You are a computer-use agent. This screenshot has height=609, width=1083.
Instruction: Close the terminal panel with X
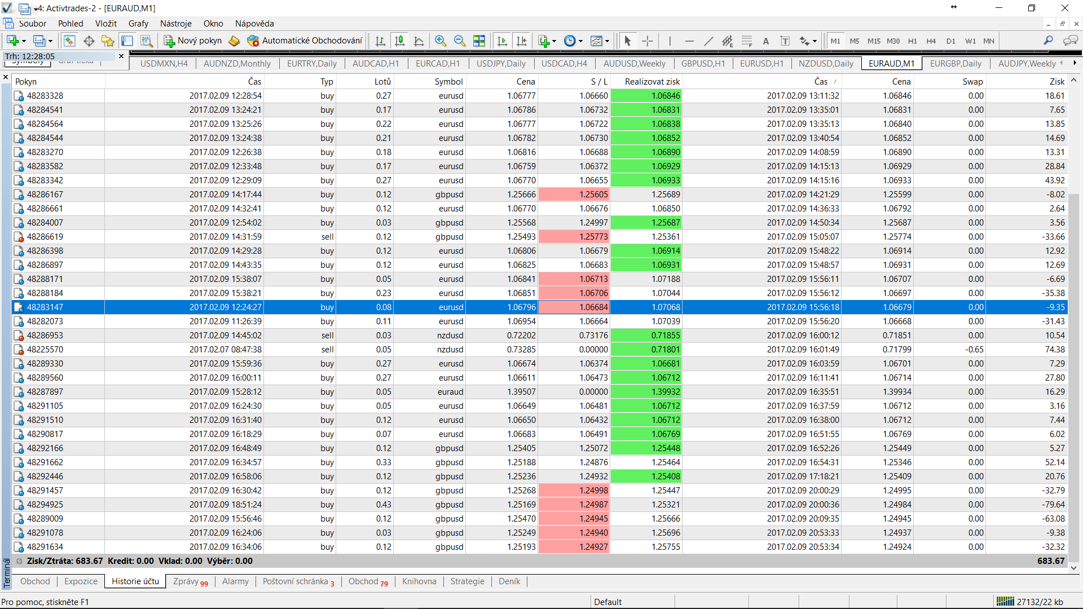coord(6,77)
